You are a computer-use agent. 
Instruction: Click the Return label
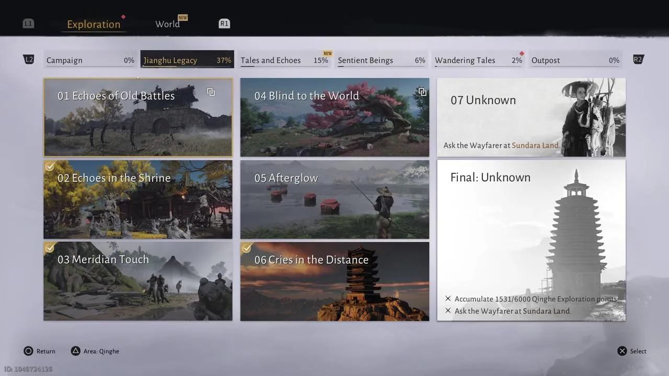pyautogui.click(x=46, y=351)
